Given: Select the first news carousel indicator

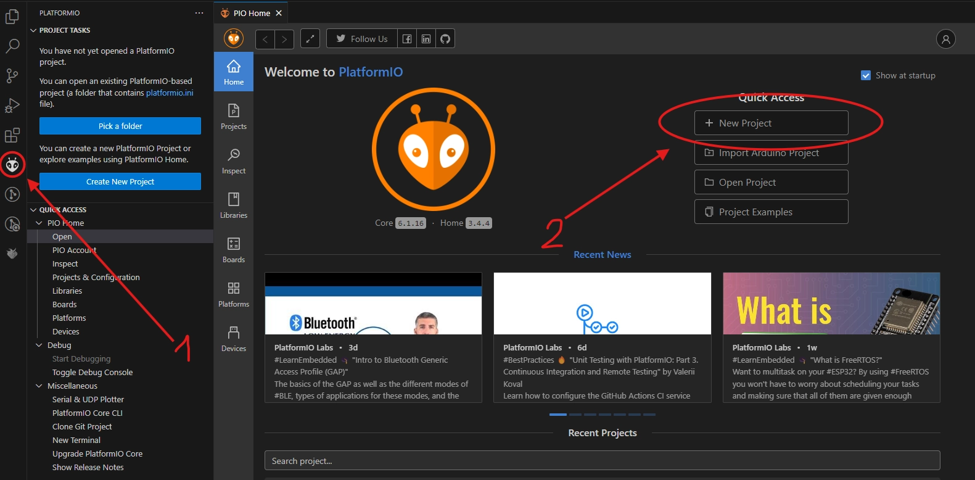Looking at the screenshot, I should pos(557,415).
